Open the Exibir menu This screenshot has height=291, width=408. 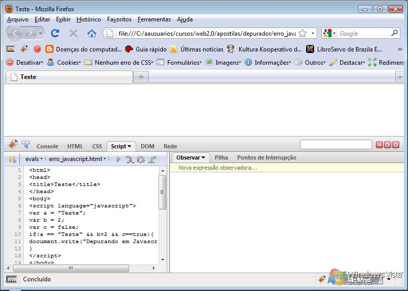point(63,19)
